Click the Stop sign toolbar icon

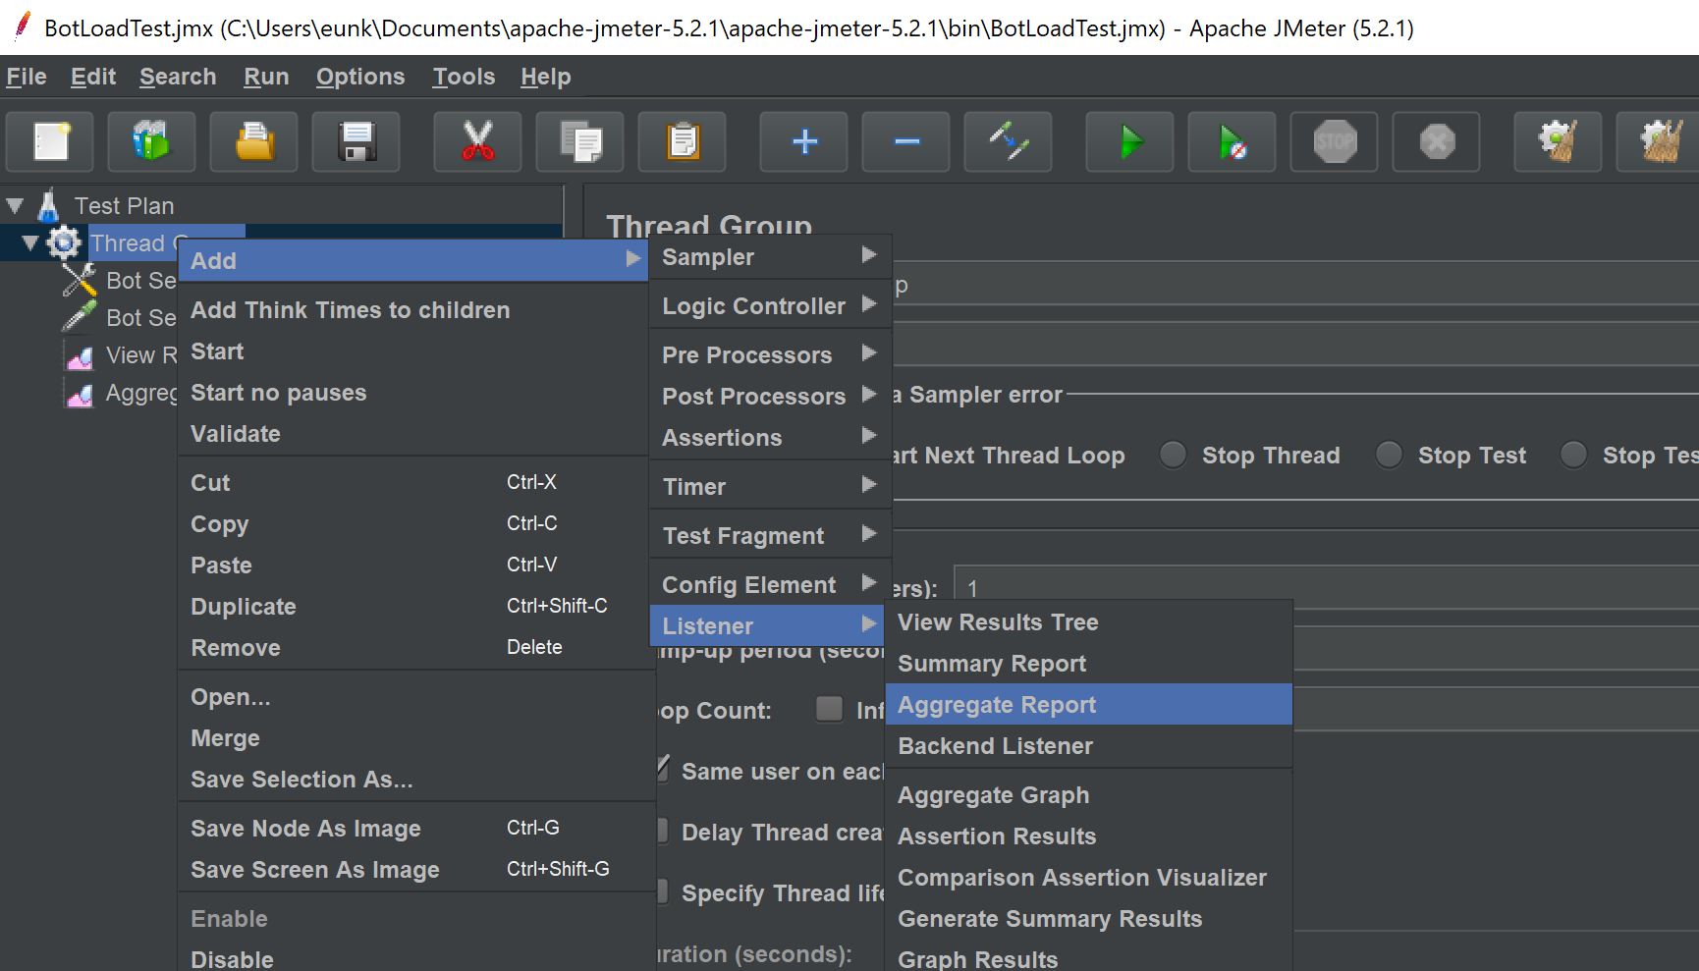1335,142
